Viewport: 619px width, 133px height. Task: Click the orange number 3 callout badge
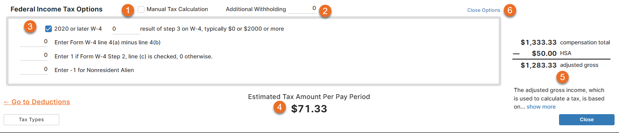[30, 27]
